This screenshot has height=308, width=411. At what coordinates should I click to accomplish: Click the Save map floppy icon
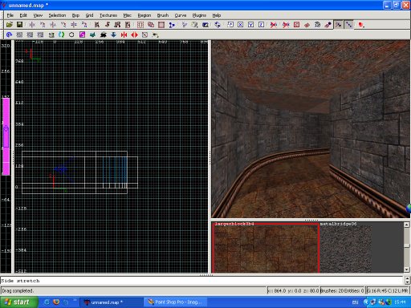[19, 25]
